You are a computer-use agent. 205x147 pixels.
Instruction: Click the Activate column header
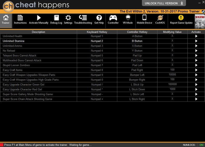tap(196, 32)
